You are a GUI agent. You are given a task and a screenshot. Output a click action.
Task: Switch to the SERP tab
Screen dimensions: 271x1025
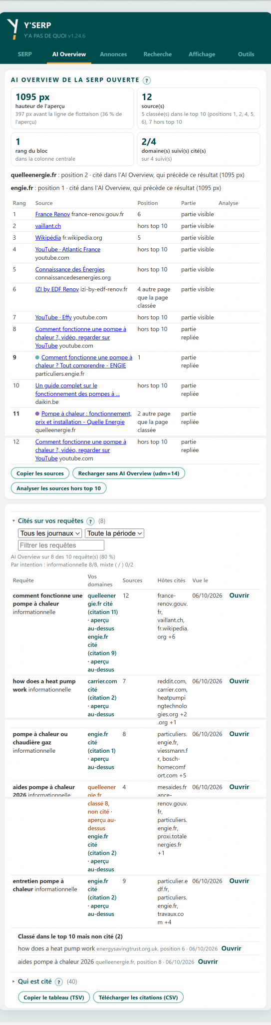point(25,54)
